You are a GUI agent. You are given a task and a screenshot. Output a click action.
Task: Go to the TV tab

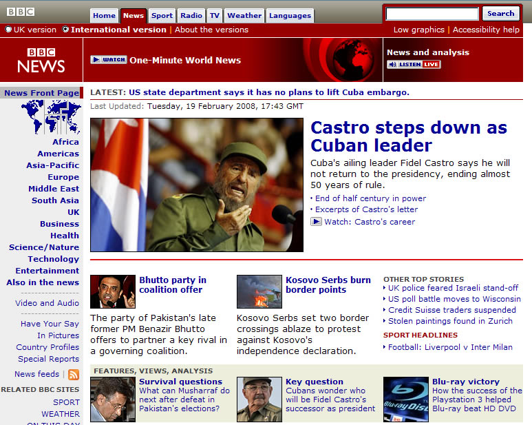pyautogui.click(x=215, y=16)
